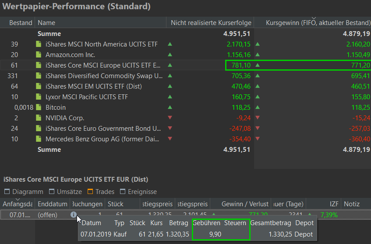371x244 pixels.
Task: Click down arrow left of -15,24 value
Action: point(258,118)
